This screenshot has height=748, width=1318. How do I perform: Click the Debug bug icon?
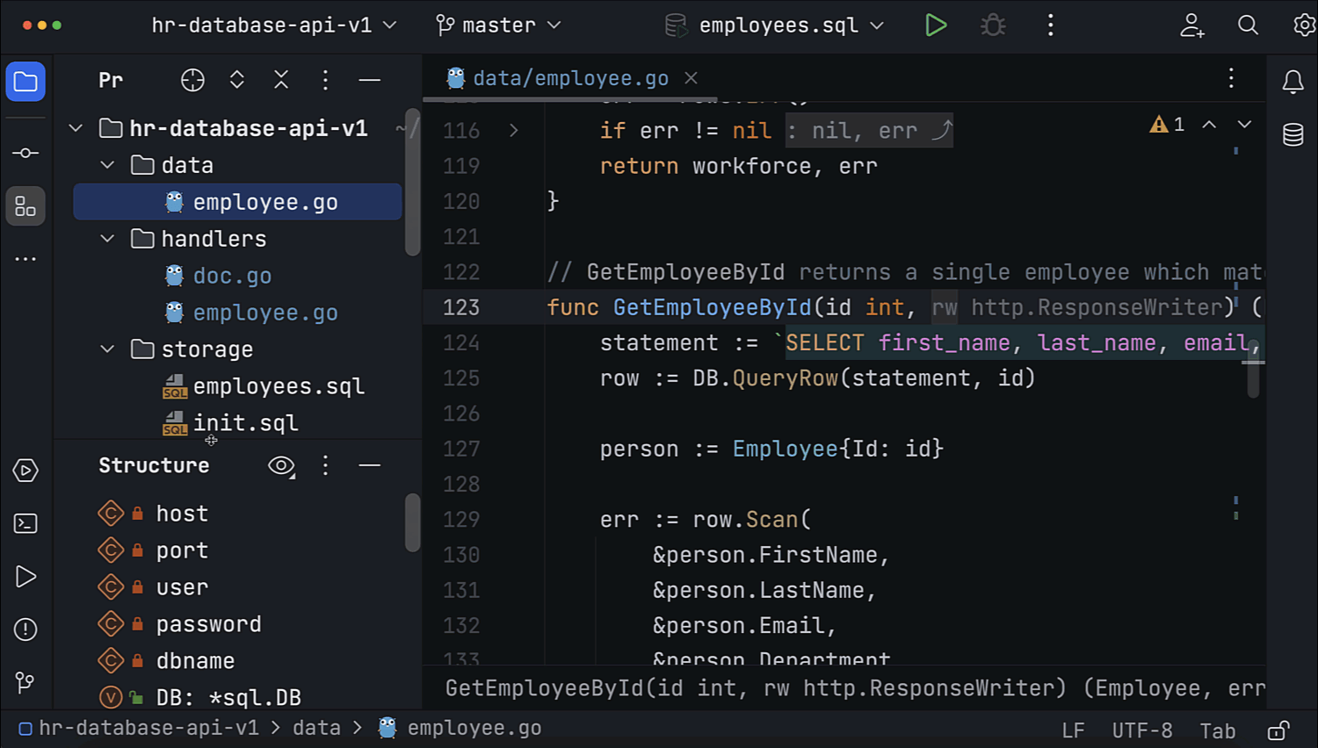pos(993,25)
